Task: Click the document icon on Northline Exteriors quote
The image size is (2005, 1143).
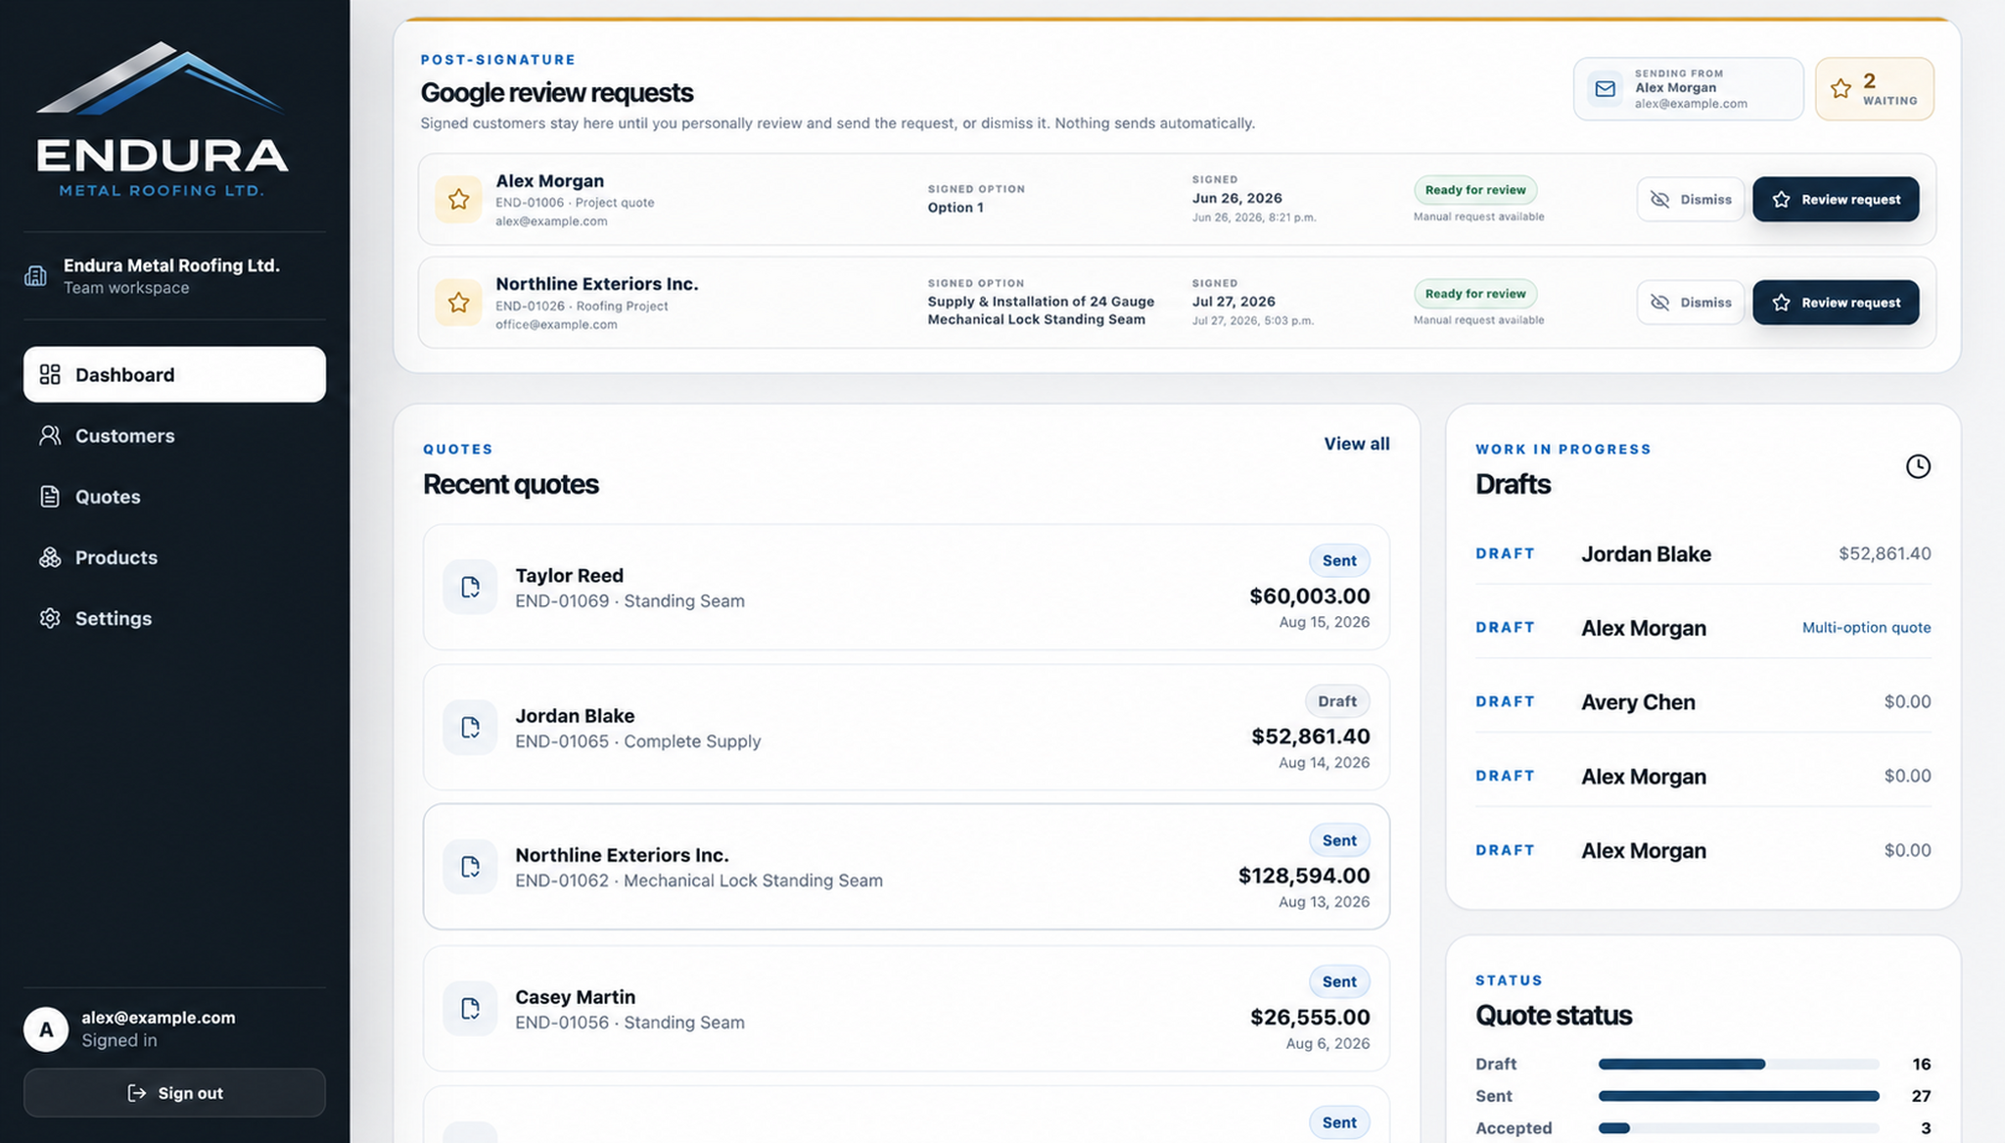Action: tap(470, 867)
